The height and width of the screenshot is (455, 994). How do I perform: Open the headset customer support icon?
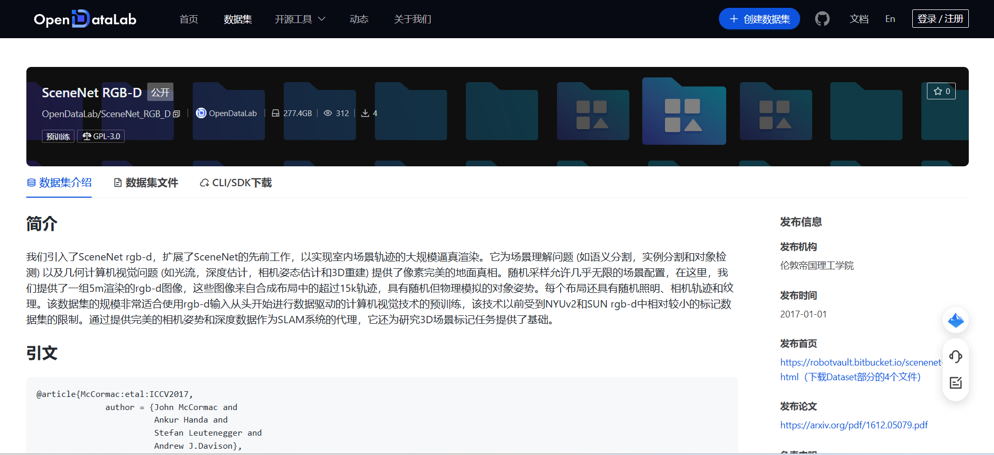pos(955,357)
